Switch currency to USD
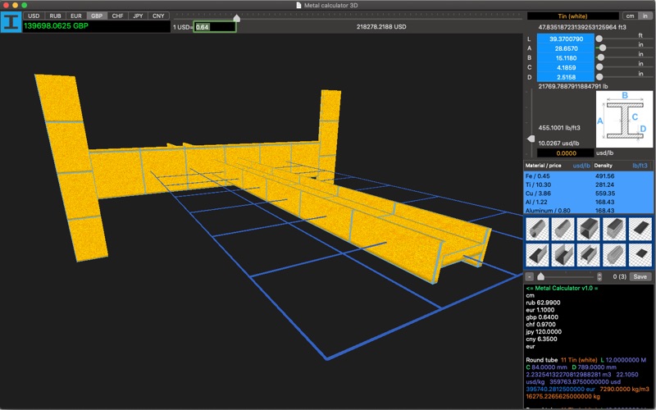The height and width of the screenshot is (410, 656). pos(34,16)
